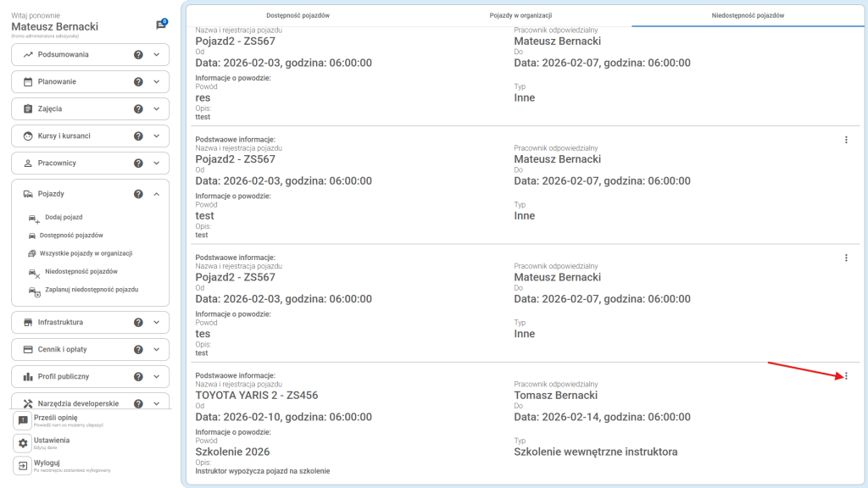Expand the Kursy i kursanci section
Screen dimensions: 868x488
point(157,136)
